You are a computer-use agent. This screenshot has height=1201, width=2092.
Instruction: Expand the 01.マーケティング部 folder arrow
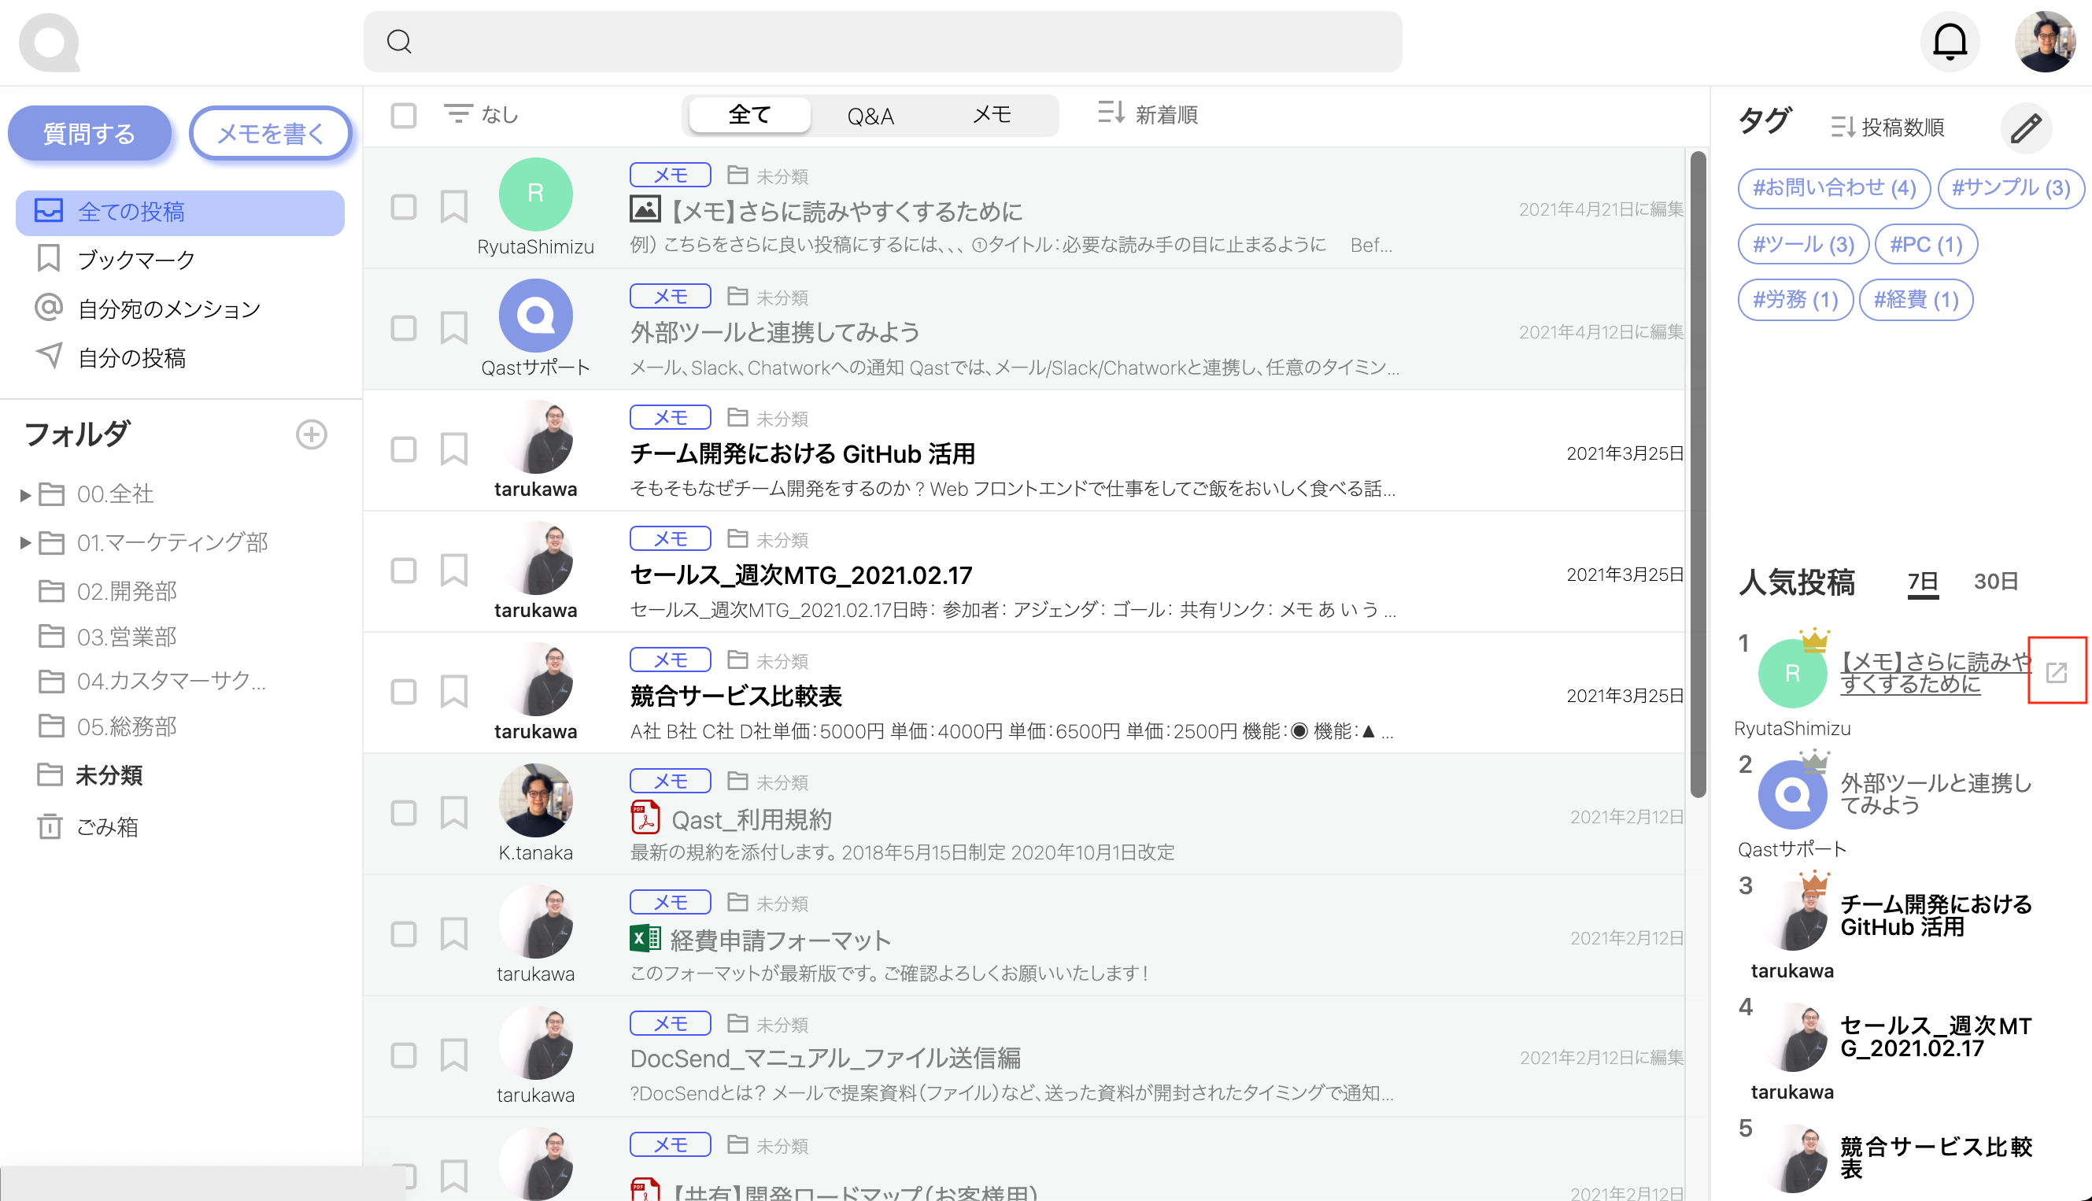click(x=24, y=543)
